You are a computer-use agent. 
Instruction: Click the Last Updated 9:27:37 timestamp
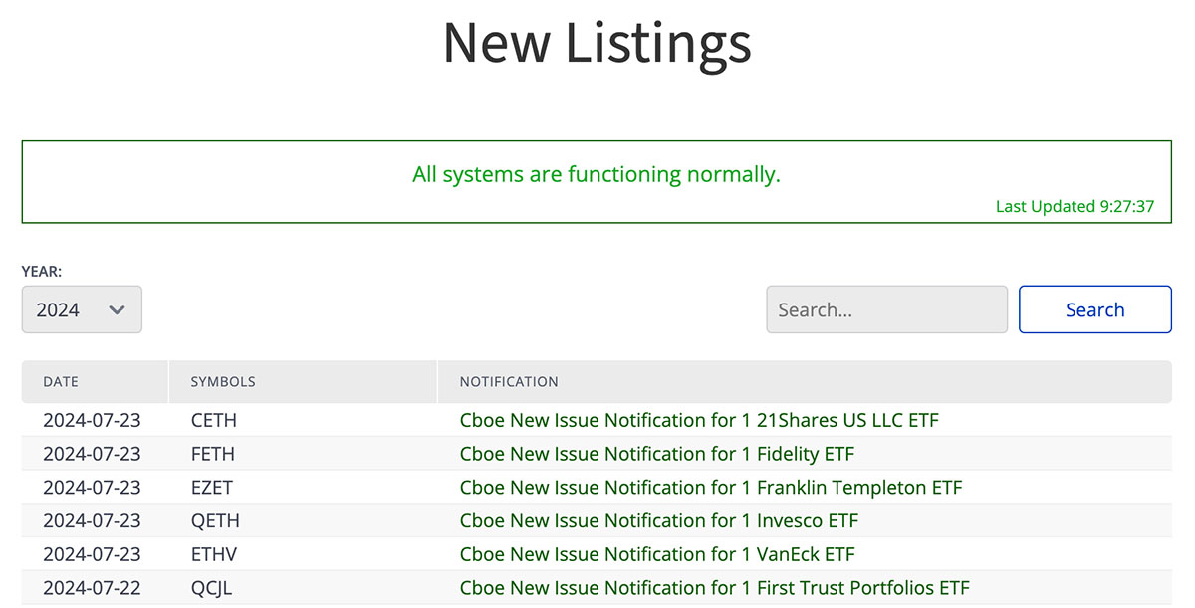(1075, 207)
